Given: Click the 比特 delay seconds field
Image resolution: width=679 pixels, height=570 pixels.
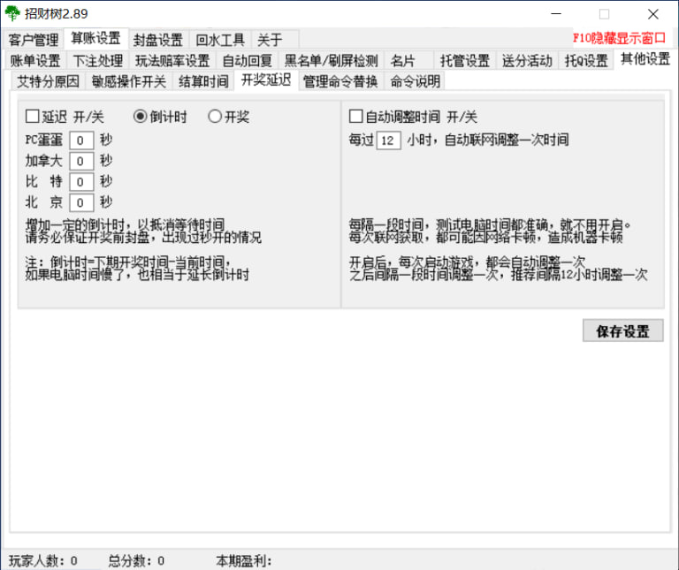Looking at the screenshot, I should click(x=81, y=181).
